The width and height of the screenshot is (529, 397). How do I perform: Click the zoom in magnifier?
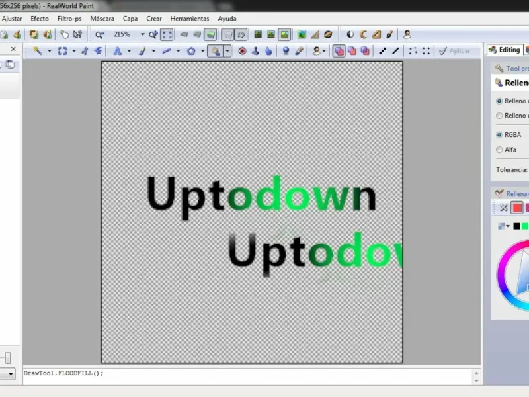pos(153,34)
